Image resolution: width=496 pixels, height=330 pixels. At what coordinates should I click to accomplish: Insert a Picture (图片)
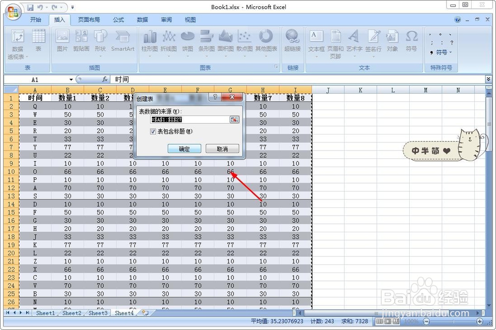click(x=62, y=41)
